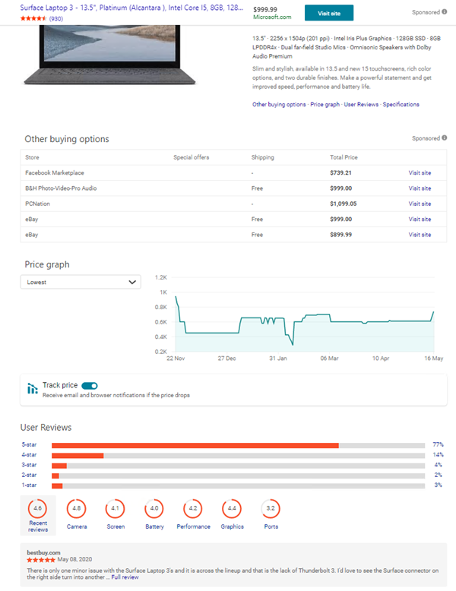Disable the Track price toggle
Viewport: 456px width, 591px height.
(90, 386)
